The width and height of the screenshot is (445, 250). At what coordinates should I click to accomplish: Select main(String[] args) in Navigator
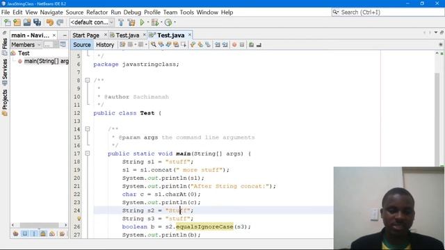(43, 61)
